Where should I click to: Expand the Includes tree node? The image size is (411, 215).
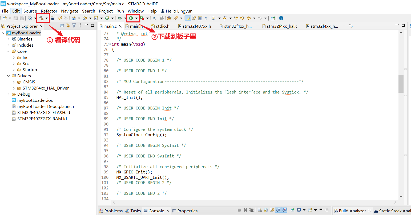point(9,45)
